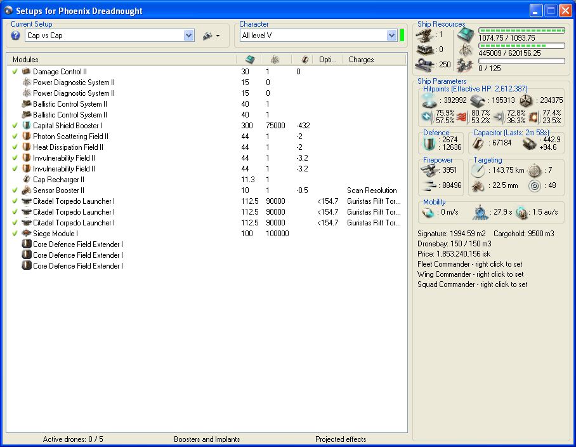Click the Defence shield tank icon
The image size is (576, 447).
pyautogui.click(x=428, y=143)
